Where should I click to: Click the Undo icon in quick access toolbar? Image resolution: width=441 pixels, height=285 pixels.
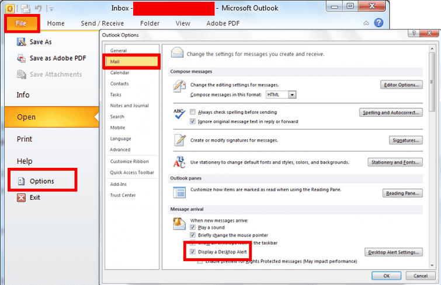point(38,9)
